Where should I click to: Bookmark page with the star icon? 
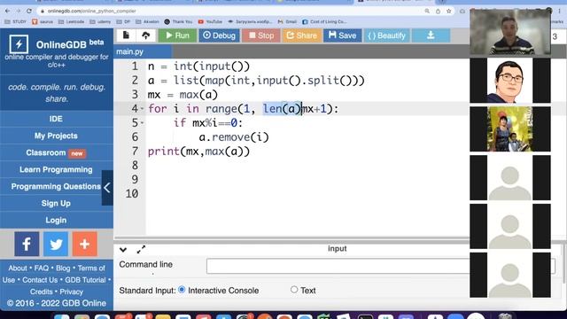449,12
